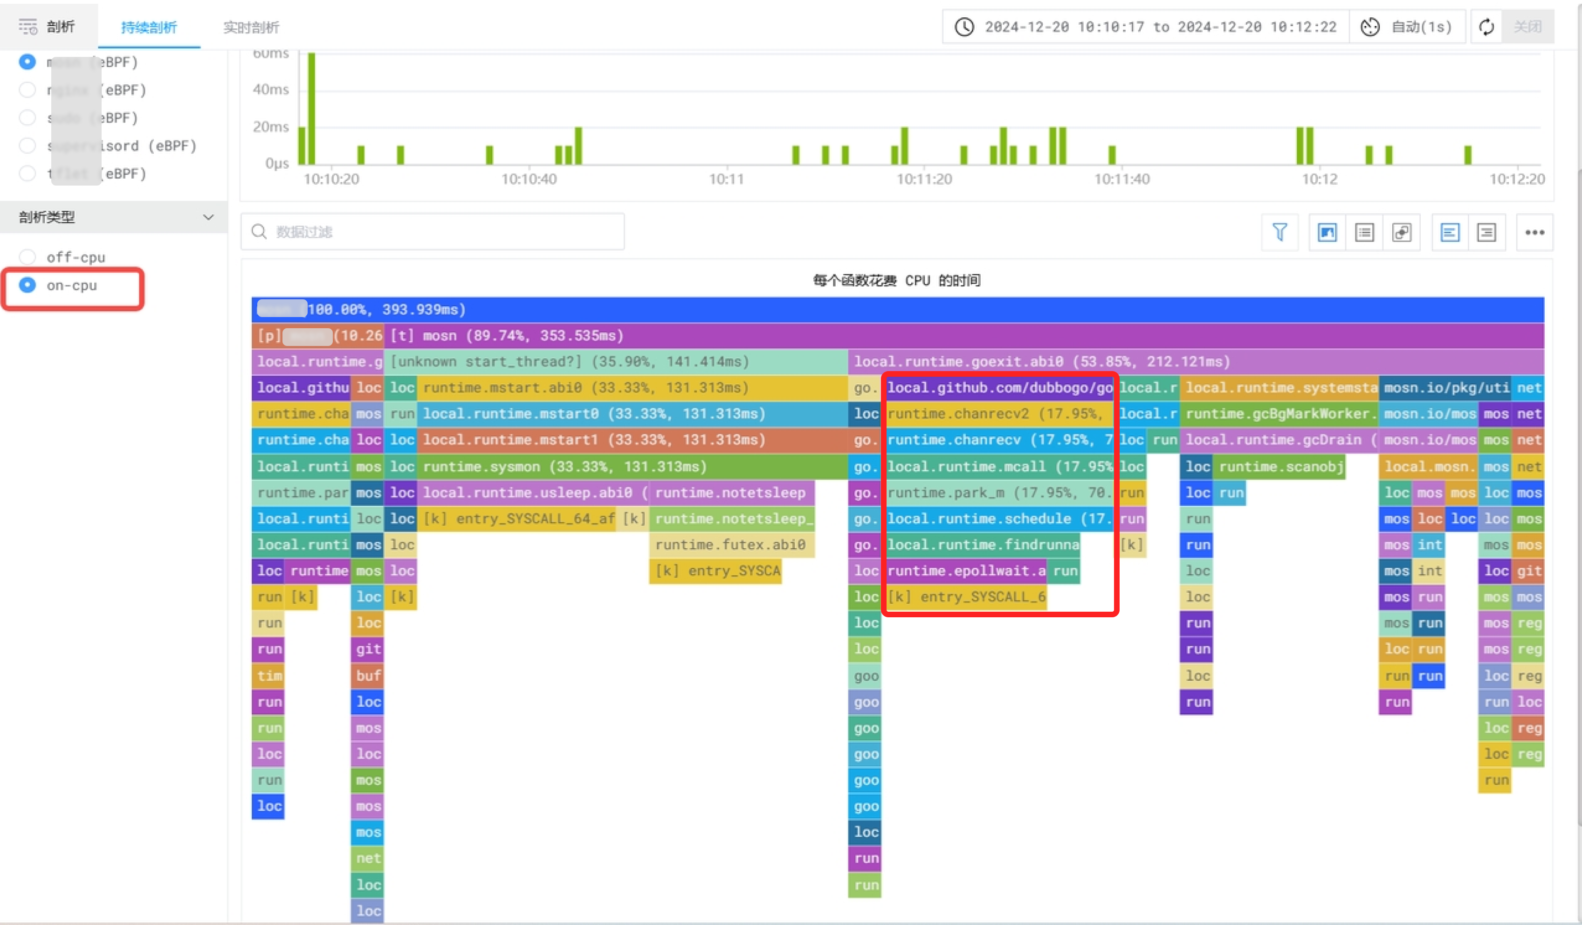Screen dimensions: 1582x925
Task: Click the funnel filter icon
Action: tap(1279, 232)
